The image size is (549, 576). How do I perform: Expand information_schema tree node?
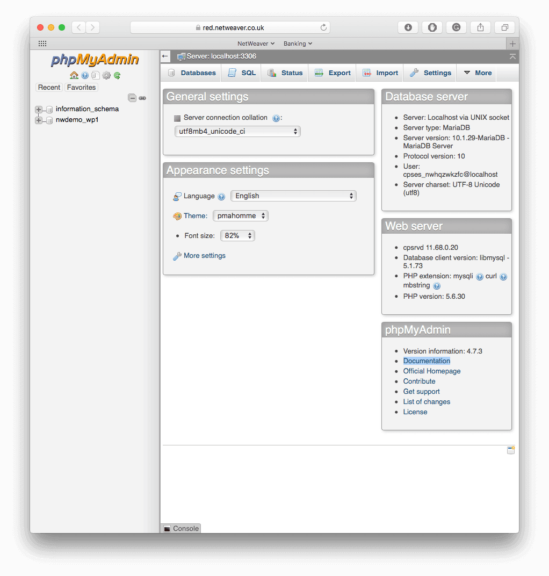[x=39, y=110]
